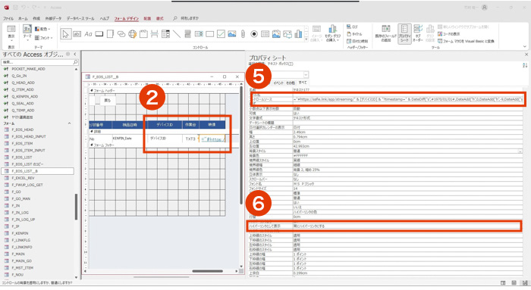Open the 配色 (Colors) dropdown
Screen dimensions: 531x290
42,29
